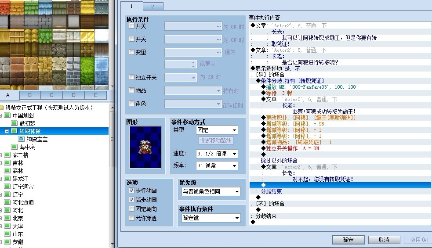Open the movement 类型 dropdown showing 固定

217,130
